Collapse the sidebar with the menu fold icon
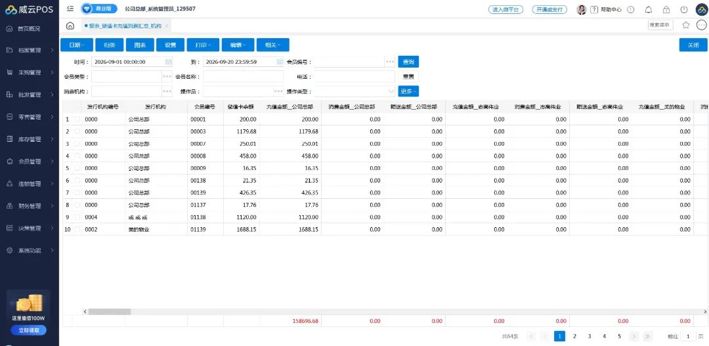This screenshot has width=709, height=346. tap(70, 9)
